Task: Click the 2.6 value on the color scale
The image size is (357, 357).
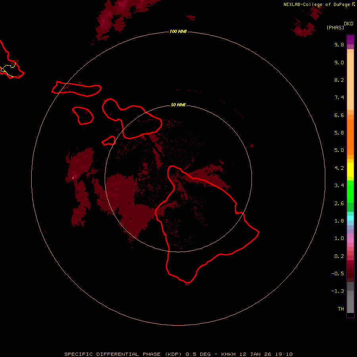Action: 339,203
